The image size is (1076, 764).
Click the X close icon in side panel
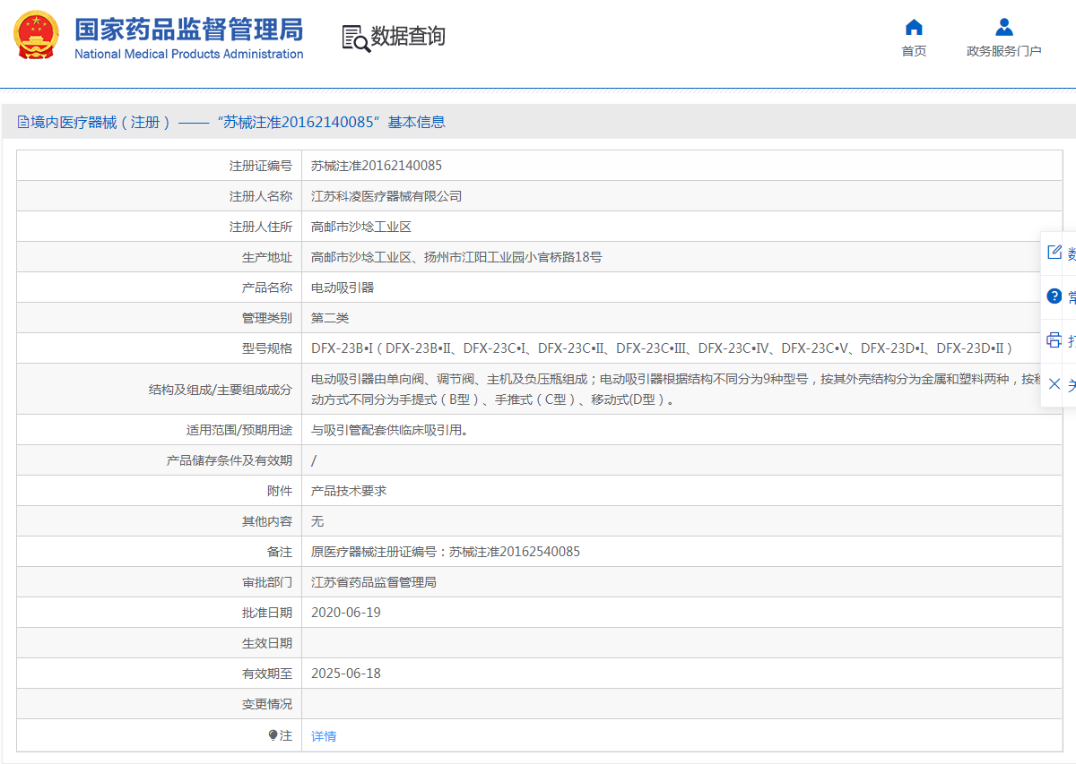click(x=1054, y=384)
